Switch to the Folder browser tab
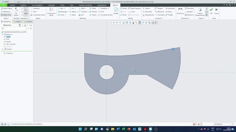Screen dimensions: 236x132 [x=17, y=22]
